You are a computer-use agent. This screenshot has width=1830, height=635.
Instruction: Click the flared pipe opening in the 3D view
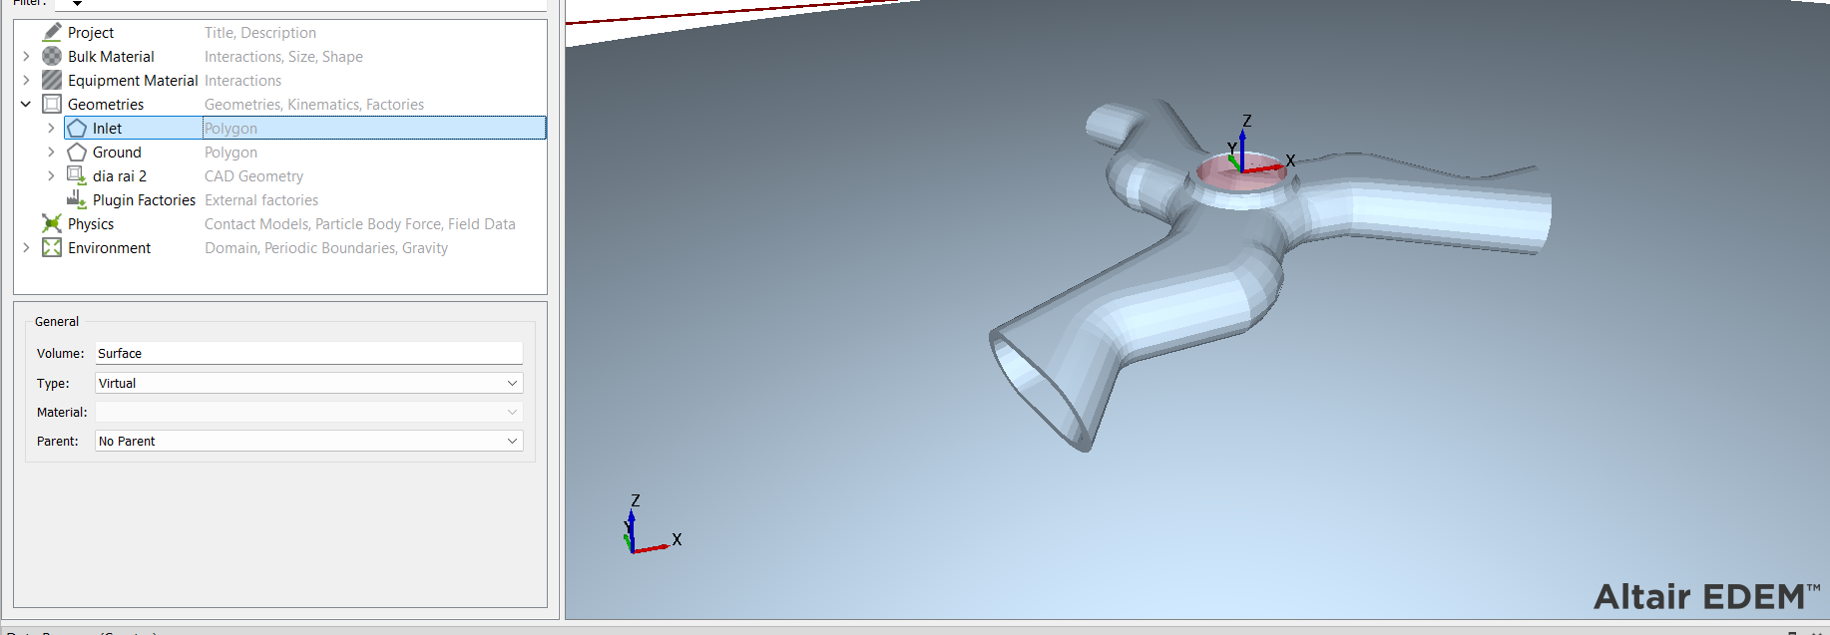pos(1041,389)
